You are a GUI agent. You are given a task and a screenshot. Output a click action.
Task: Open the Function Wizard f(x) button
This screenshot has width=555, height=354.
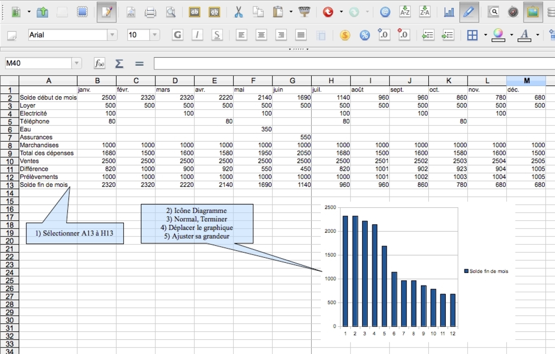[x=99, y=63]
